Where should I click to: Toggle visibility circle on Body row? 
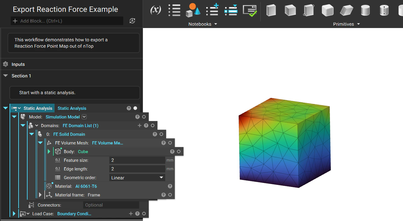pos(179,151)
